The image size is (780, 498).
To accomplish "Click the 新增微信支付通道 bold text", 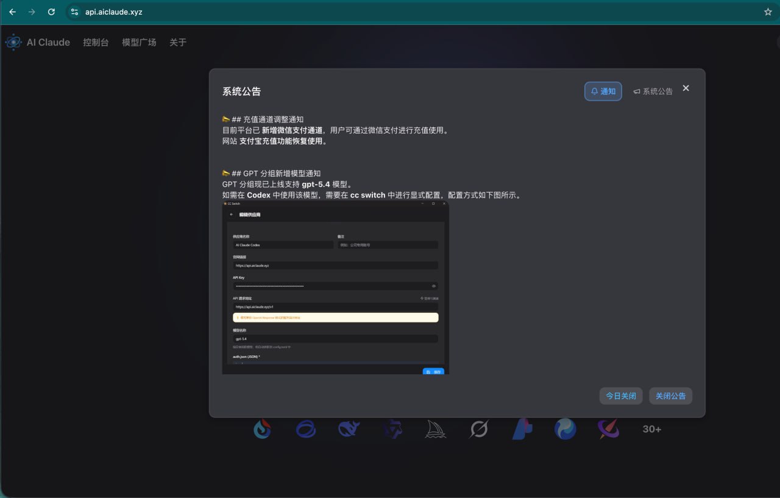I will (292, 130).
